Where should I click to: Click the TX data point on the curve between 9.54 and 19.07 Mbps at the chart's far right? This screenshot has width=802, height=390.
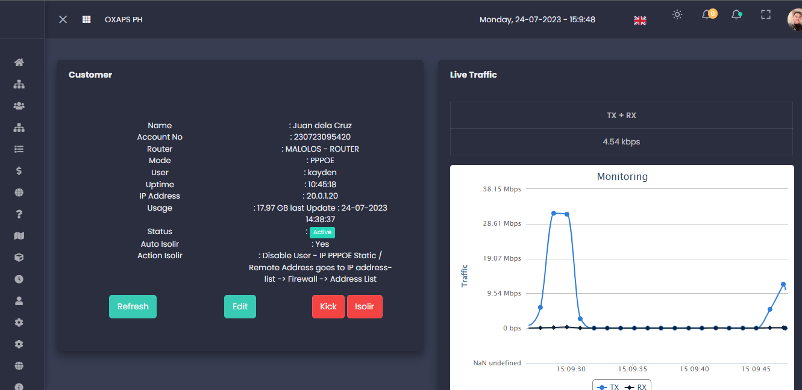point(783,284)
